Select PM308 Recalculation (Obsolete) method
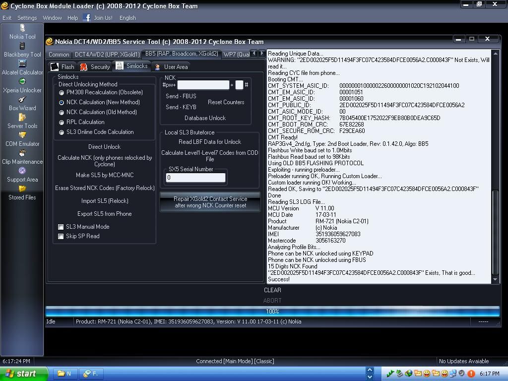The width and height of the screenshot is (508, 381). (61, 93)
